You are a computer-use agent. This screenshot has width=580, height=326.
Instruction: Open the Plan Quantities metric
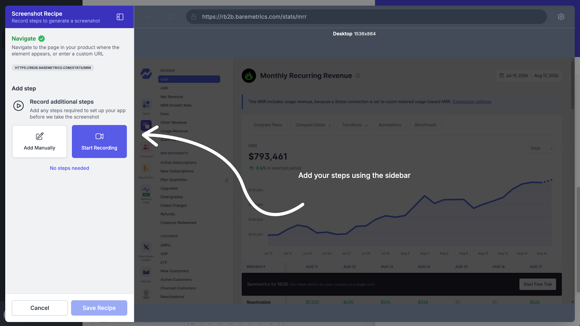tap(174, 180)
